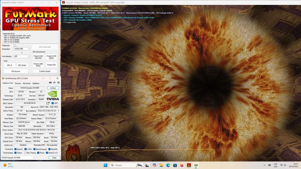
Task: Click the GPU-Z refresh icon
Action: (54, 83)
